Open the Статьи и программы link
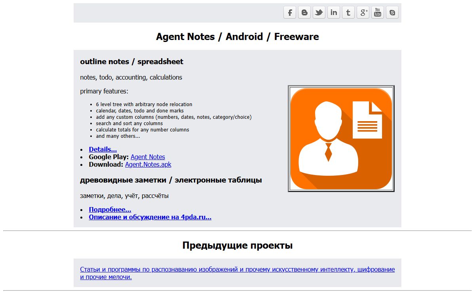Viewport: 475px width, 293px height. [237, 273]
